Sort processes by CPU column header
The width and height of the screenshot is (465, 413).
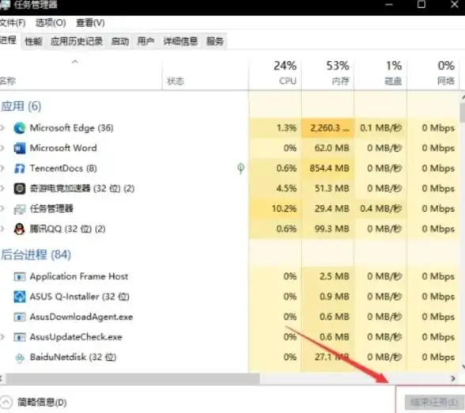click(275, 74)
